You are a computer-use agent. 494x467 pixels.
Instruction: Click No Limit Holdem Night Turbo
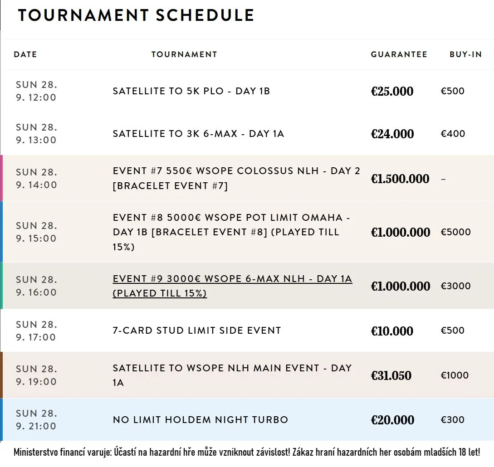[x=200, y=420]
